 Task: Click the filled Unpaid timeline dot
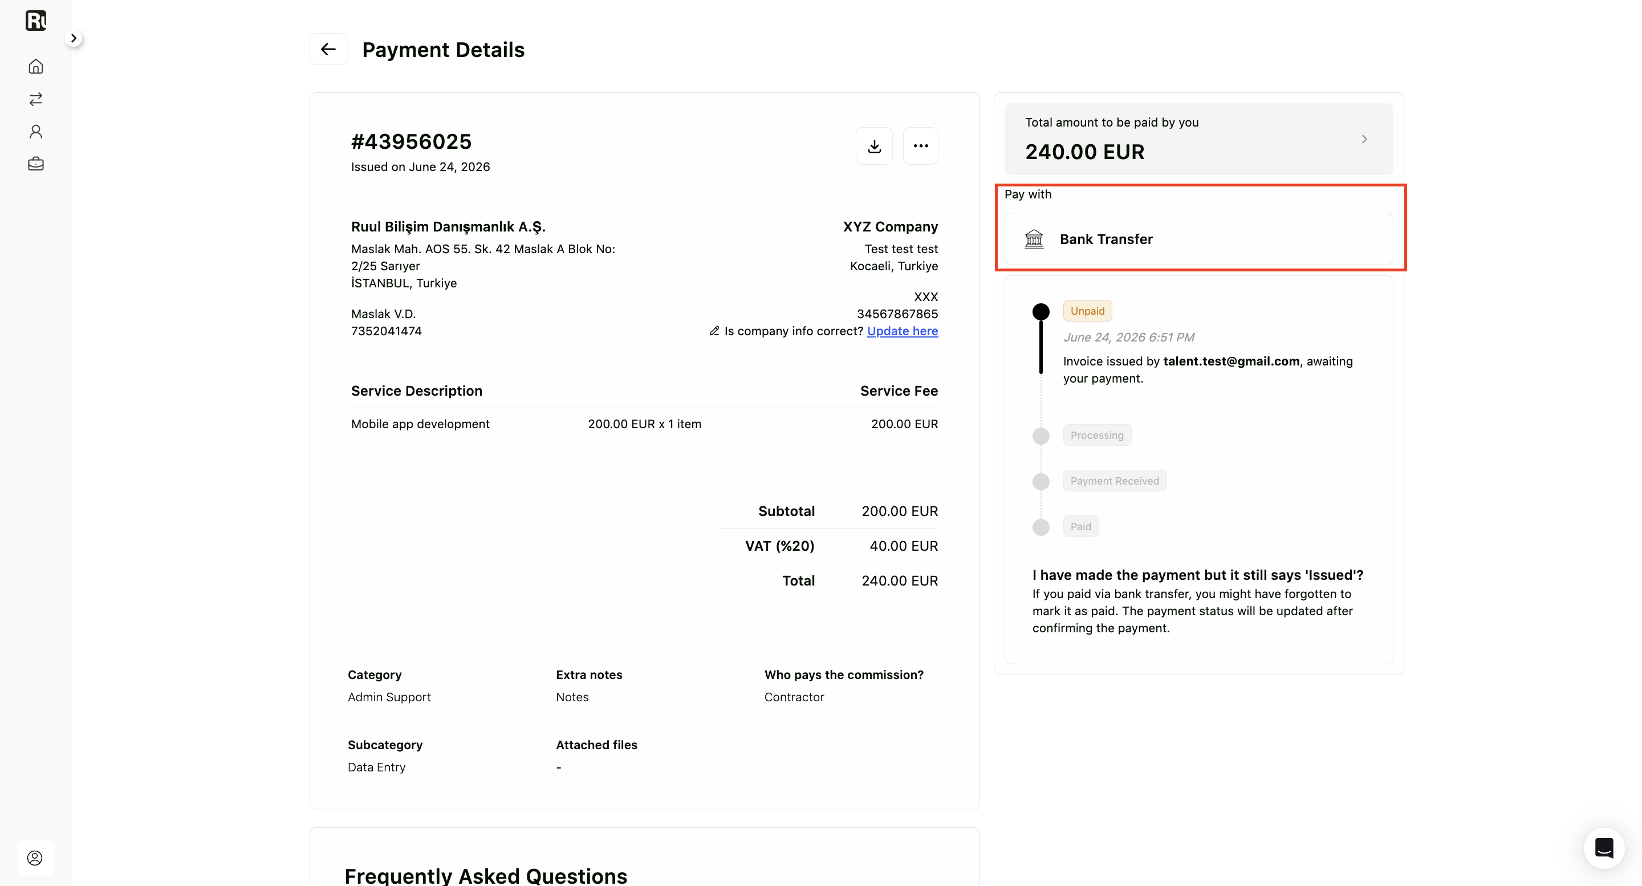tap(1041, 312)
